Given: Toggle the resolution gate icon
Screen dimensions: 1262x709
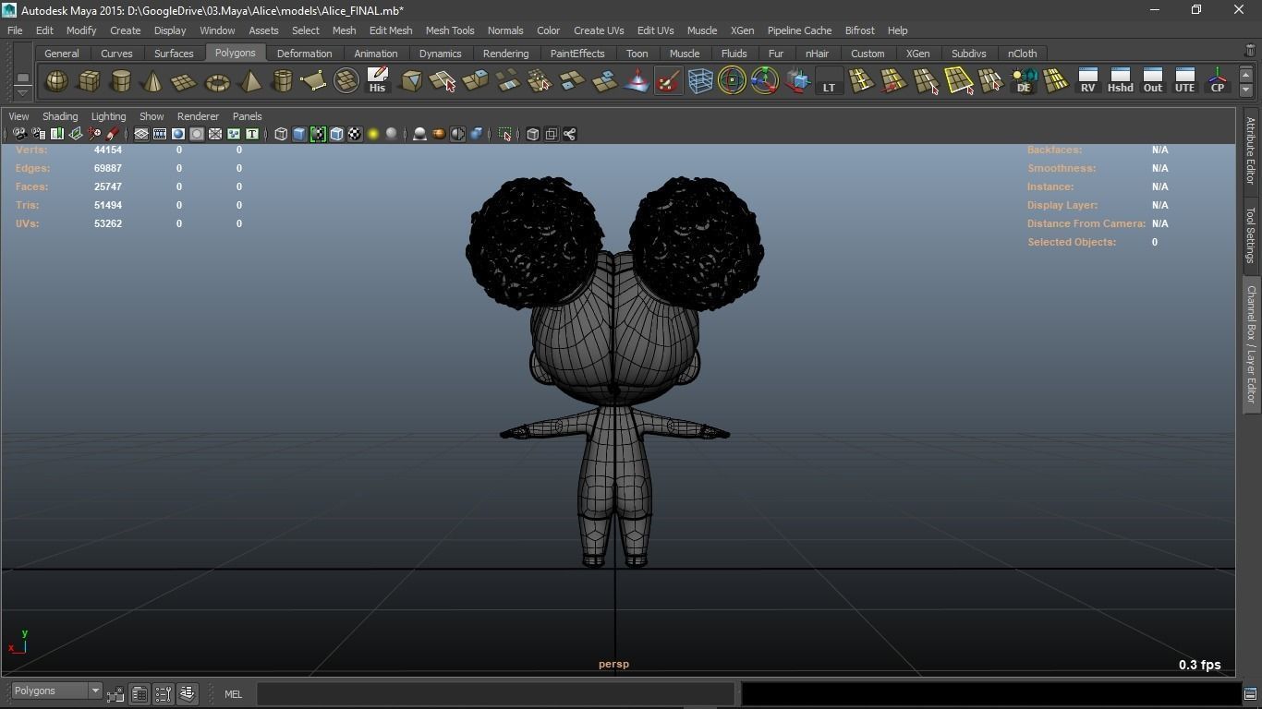Looking at the screenshot, I should point(178,134).
